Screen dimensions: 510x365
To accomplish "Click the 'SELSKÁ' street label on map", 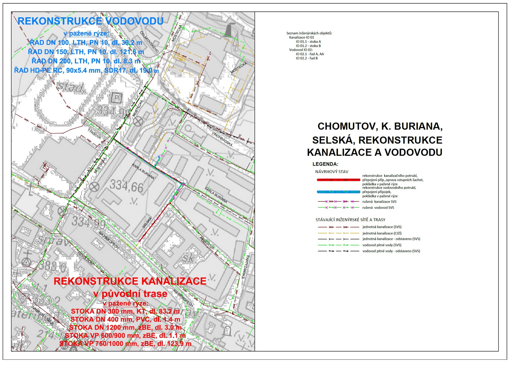I will click(x=147, y=222).
